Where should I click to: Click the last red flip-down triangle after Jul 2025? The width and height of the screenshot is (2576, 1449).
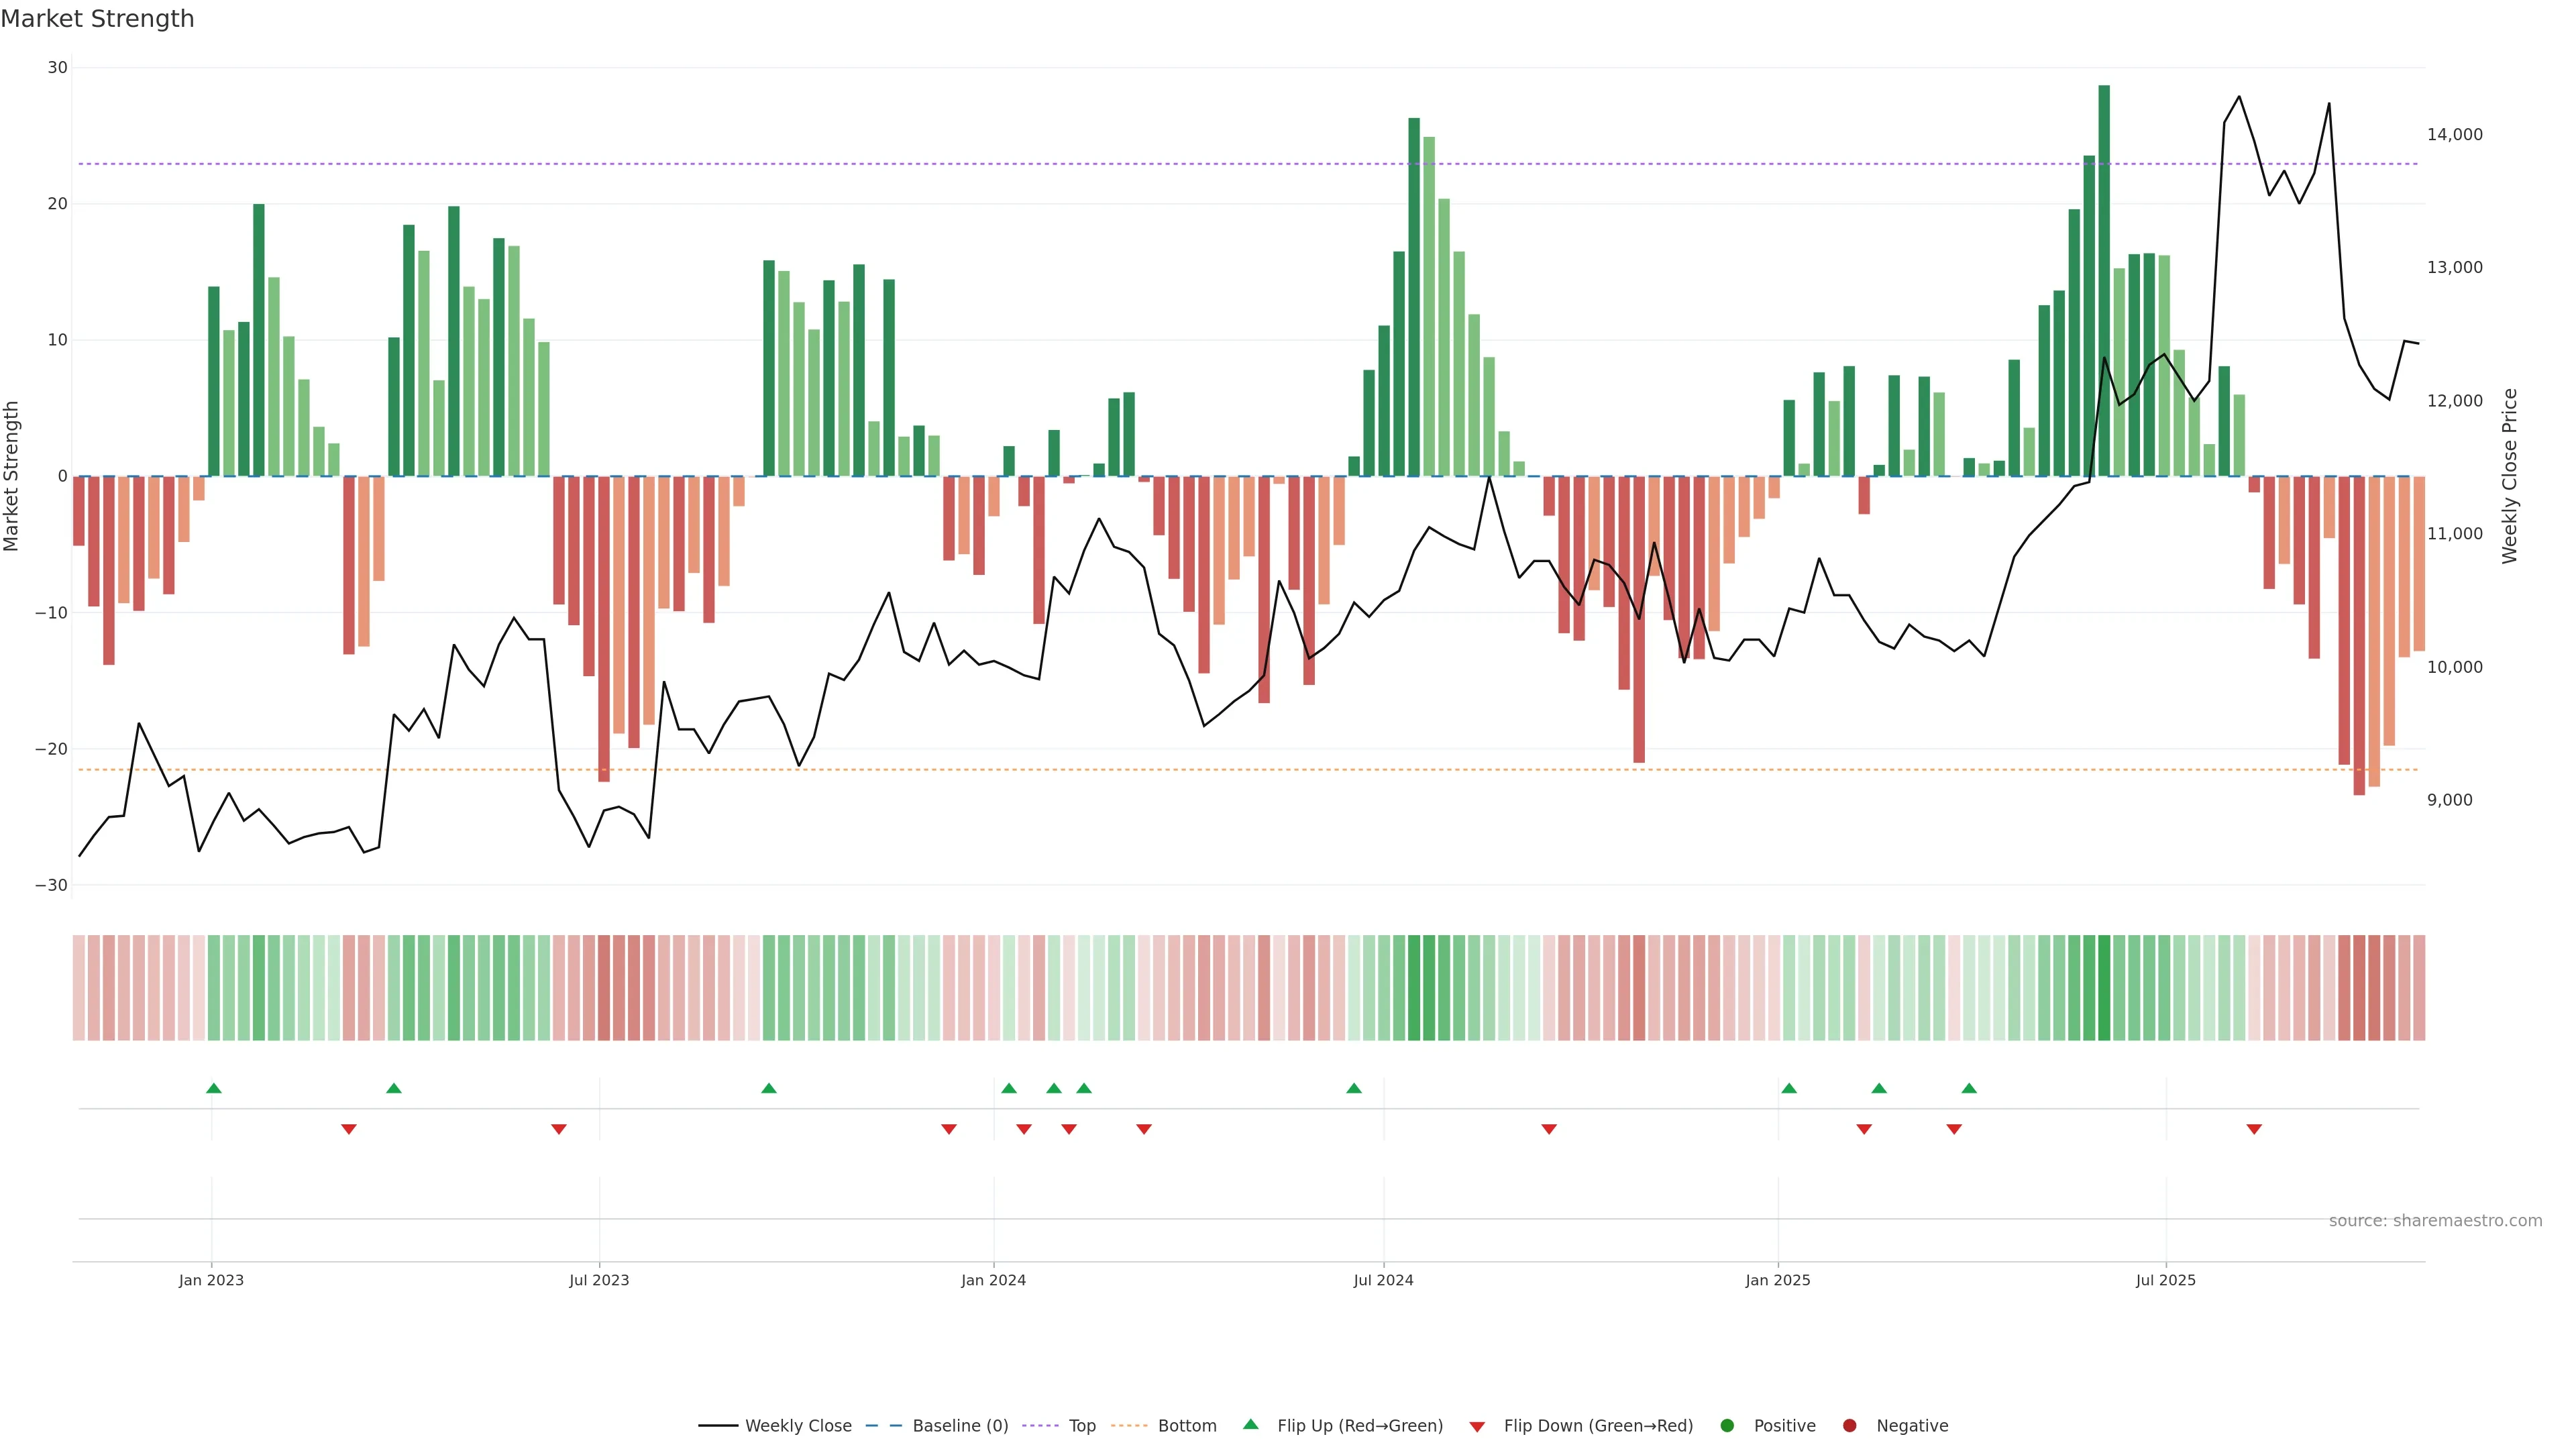2254,1129
